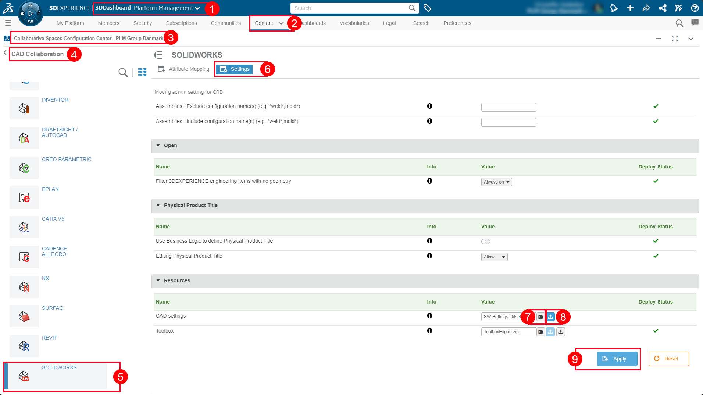Screen dimensions: 703x395
Task: Open the Help question mark icon
Action: (695, 8)
